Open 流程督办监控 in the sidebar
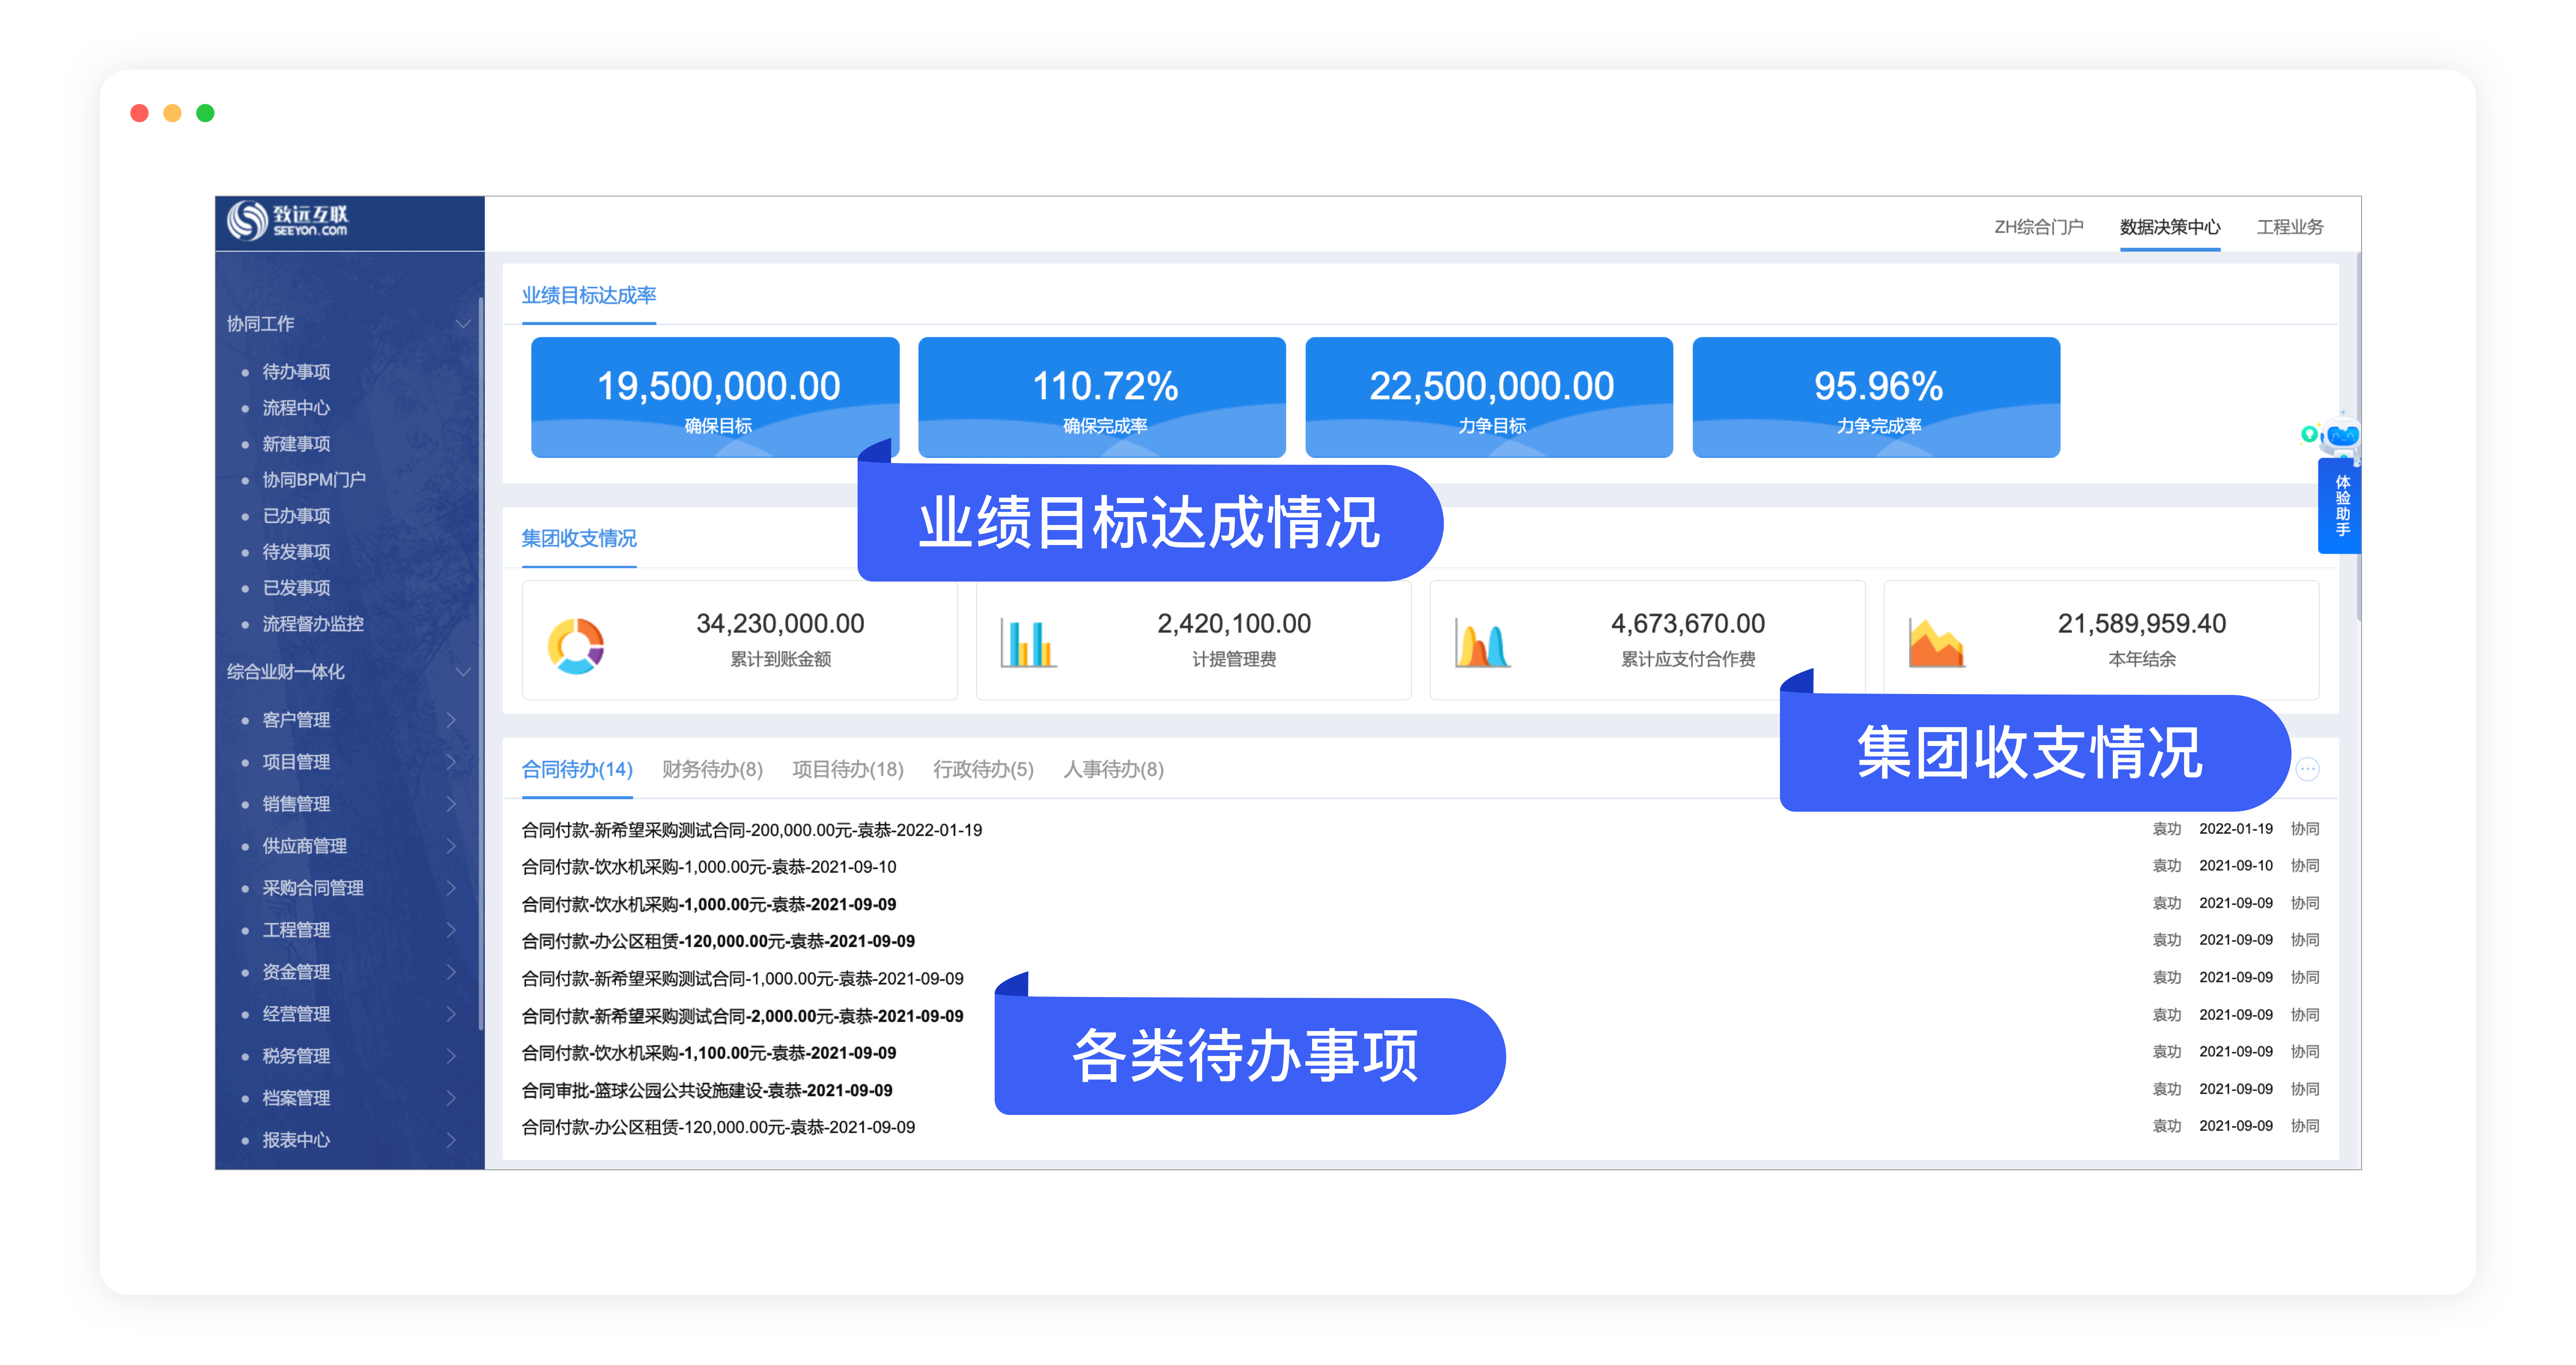The height and width of the screenshot is (1365, 2576). 313,623
